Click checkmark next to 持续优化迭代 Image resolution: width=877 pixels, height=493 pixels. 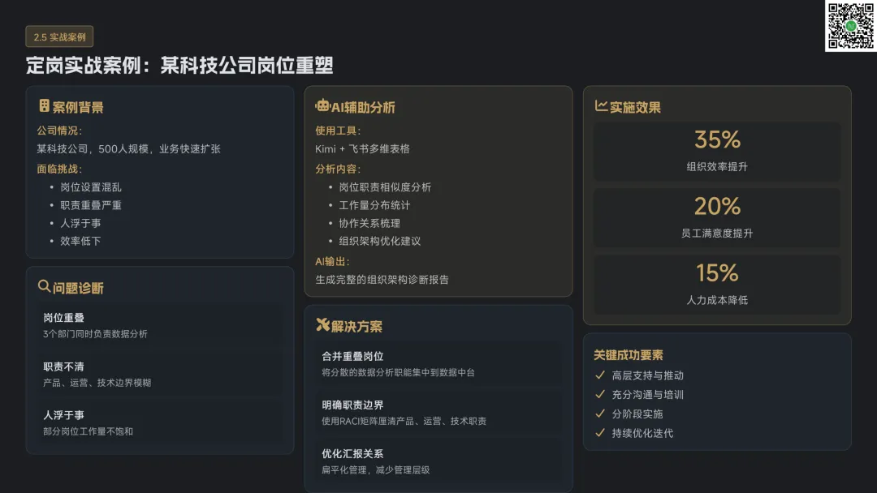click(x=600, y=433)
